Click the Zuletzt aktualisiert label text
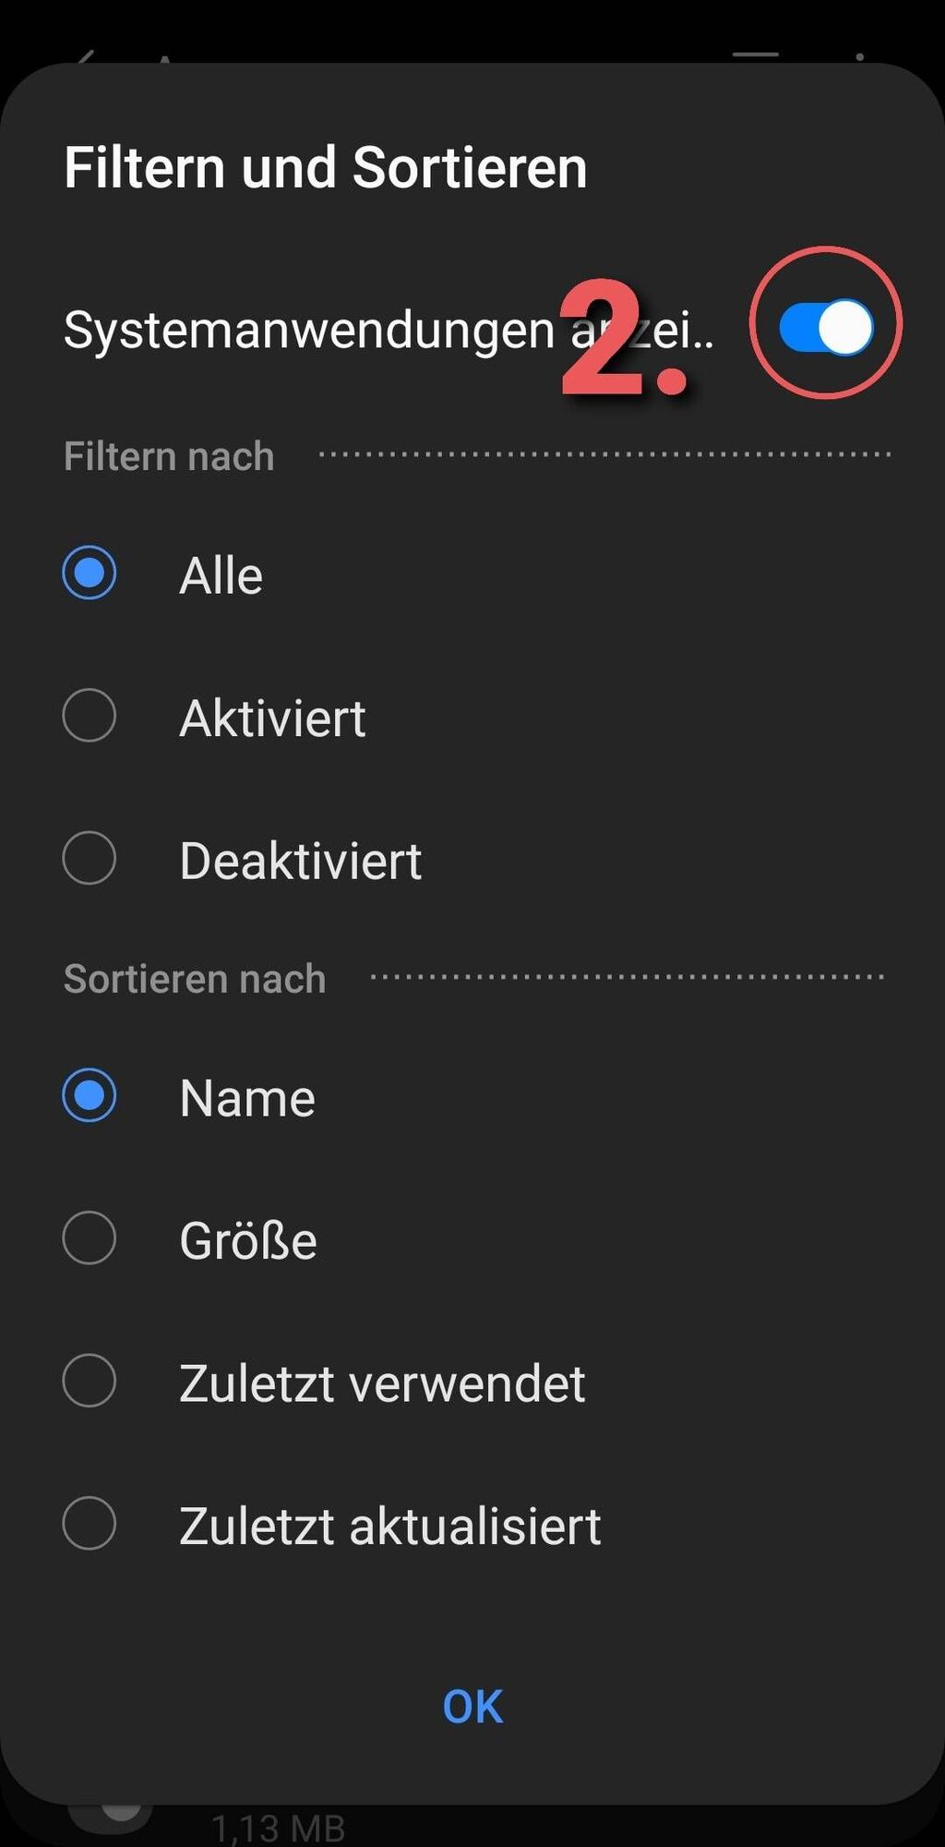This screenshot has width=945, height=1847. 390,1527
